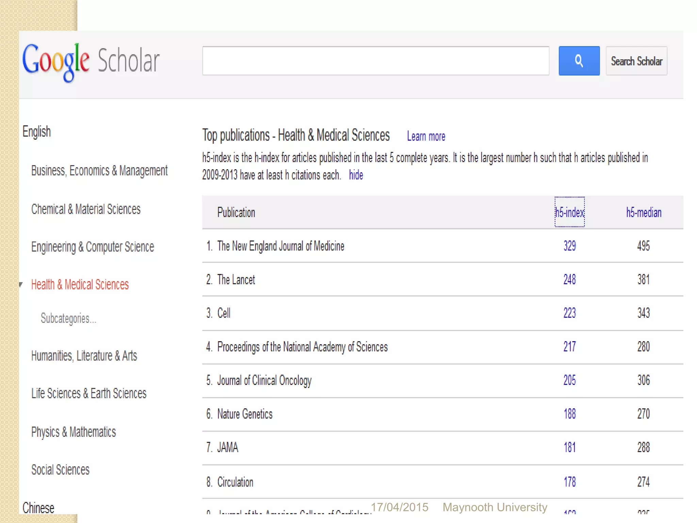Hide the h5-index description text
The height and width of the screenshot is (523, 697).
pyautogui.click(x=356, y=175)
